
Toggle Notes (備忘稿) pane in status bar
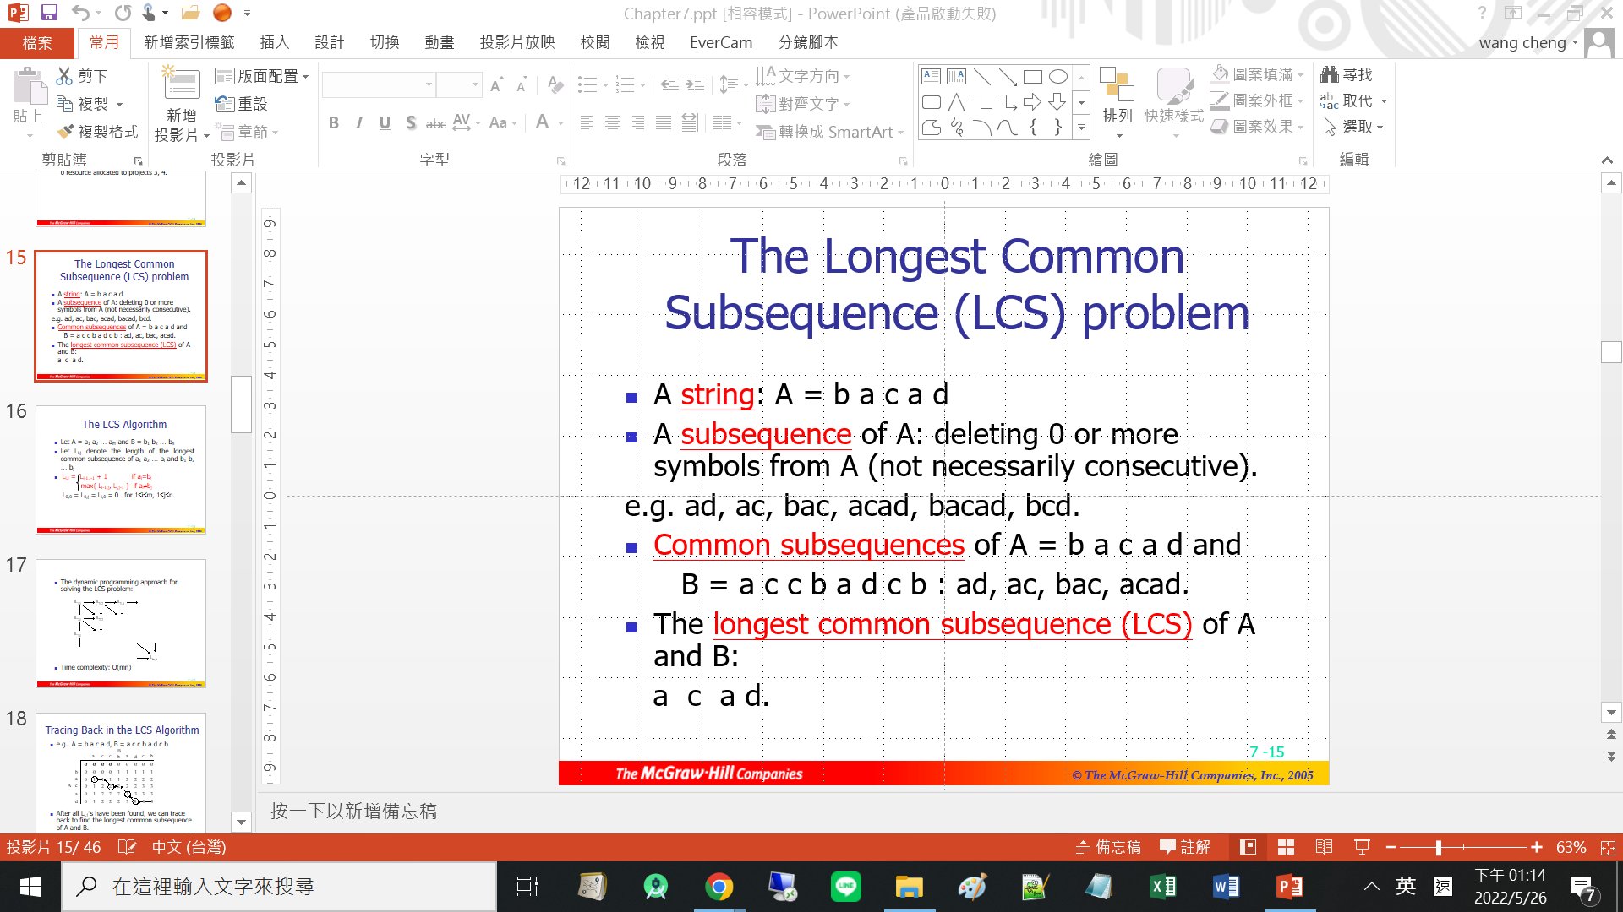(x=1108, y=847)
